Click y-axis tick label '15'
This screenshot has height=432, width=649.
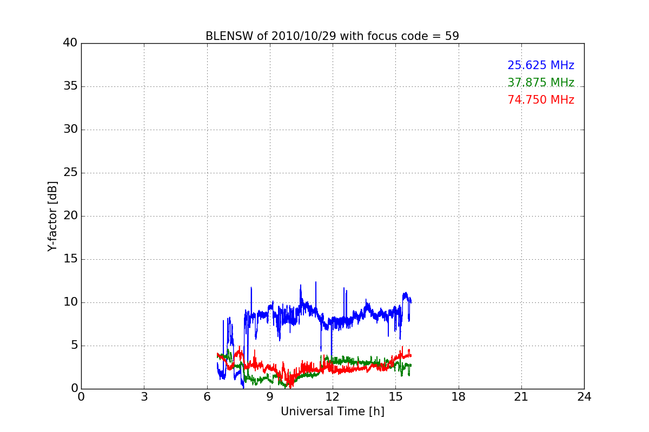point(70,259)
